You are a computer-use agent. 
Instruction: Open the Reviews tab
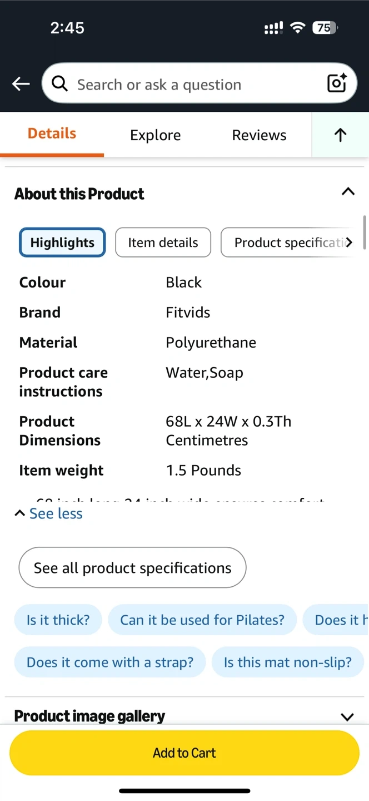point(259,135)
